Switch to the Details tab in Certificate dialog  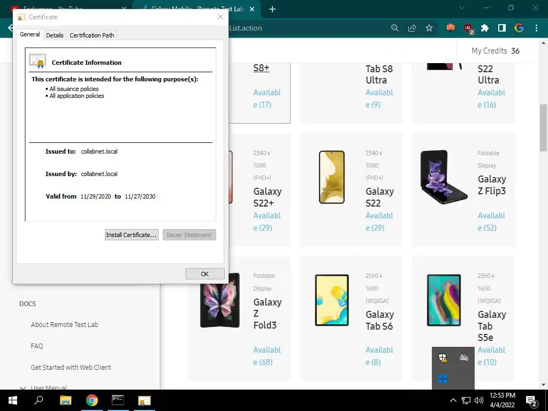[x=55, y=35]
